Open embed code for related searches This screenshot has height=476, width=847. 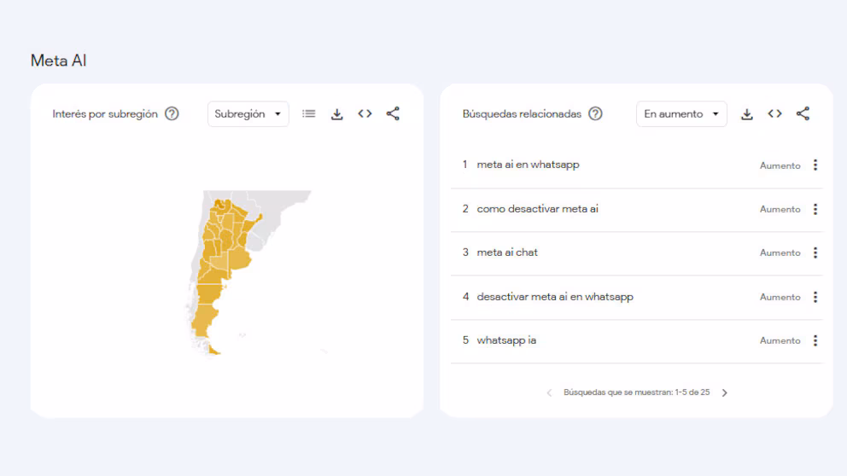[775, 113]
